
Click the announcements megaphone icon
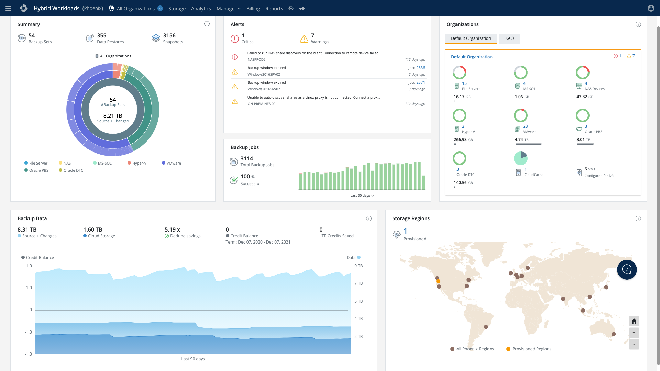coord(302,8)
